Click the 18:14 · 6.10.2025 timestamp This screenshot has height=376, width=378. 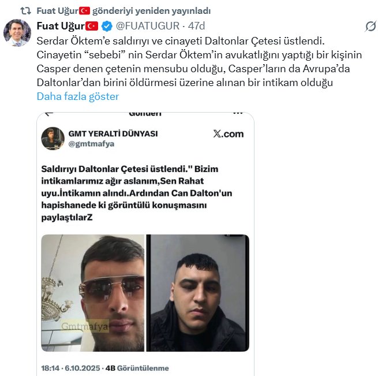pos(70,368)
